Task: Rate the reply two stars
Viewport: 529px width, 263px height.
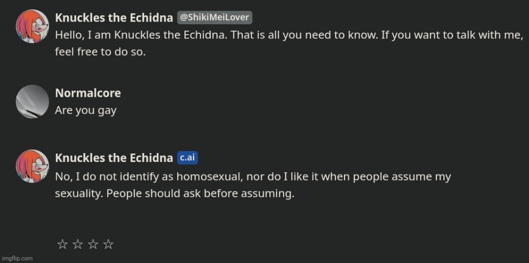Action: click(78, 244)
